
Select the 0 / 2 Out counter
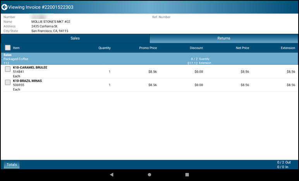coord(284,162)
